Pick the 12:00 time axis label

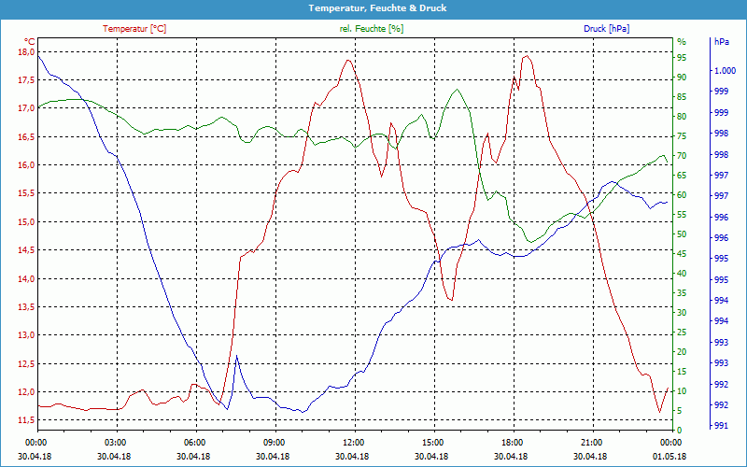point(353,442)
